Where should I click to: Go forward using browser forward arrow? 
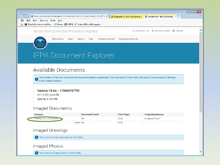[27, 16]
